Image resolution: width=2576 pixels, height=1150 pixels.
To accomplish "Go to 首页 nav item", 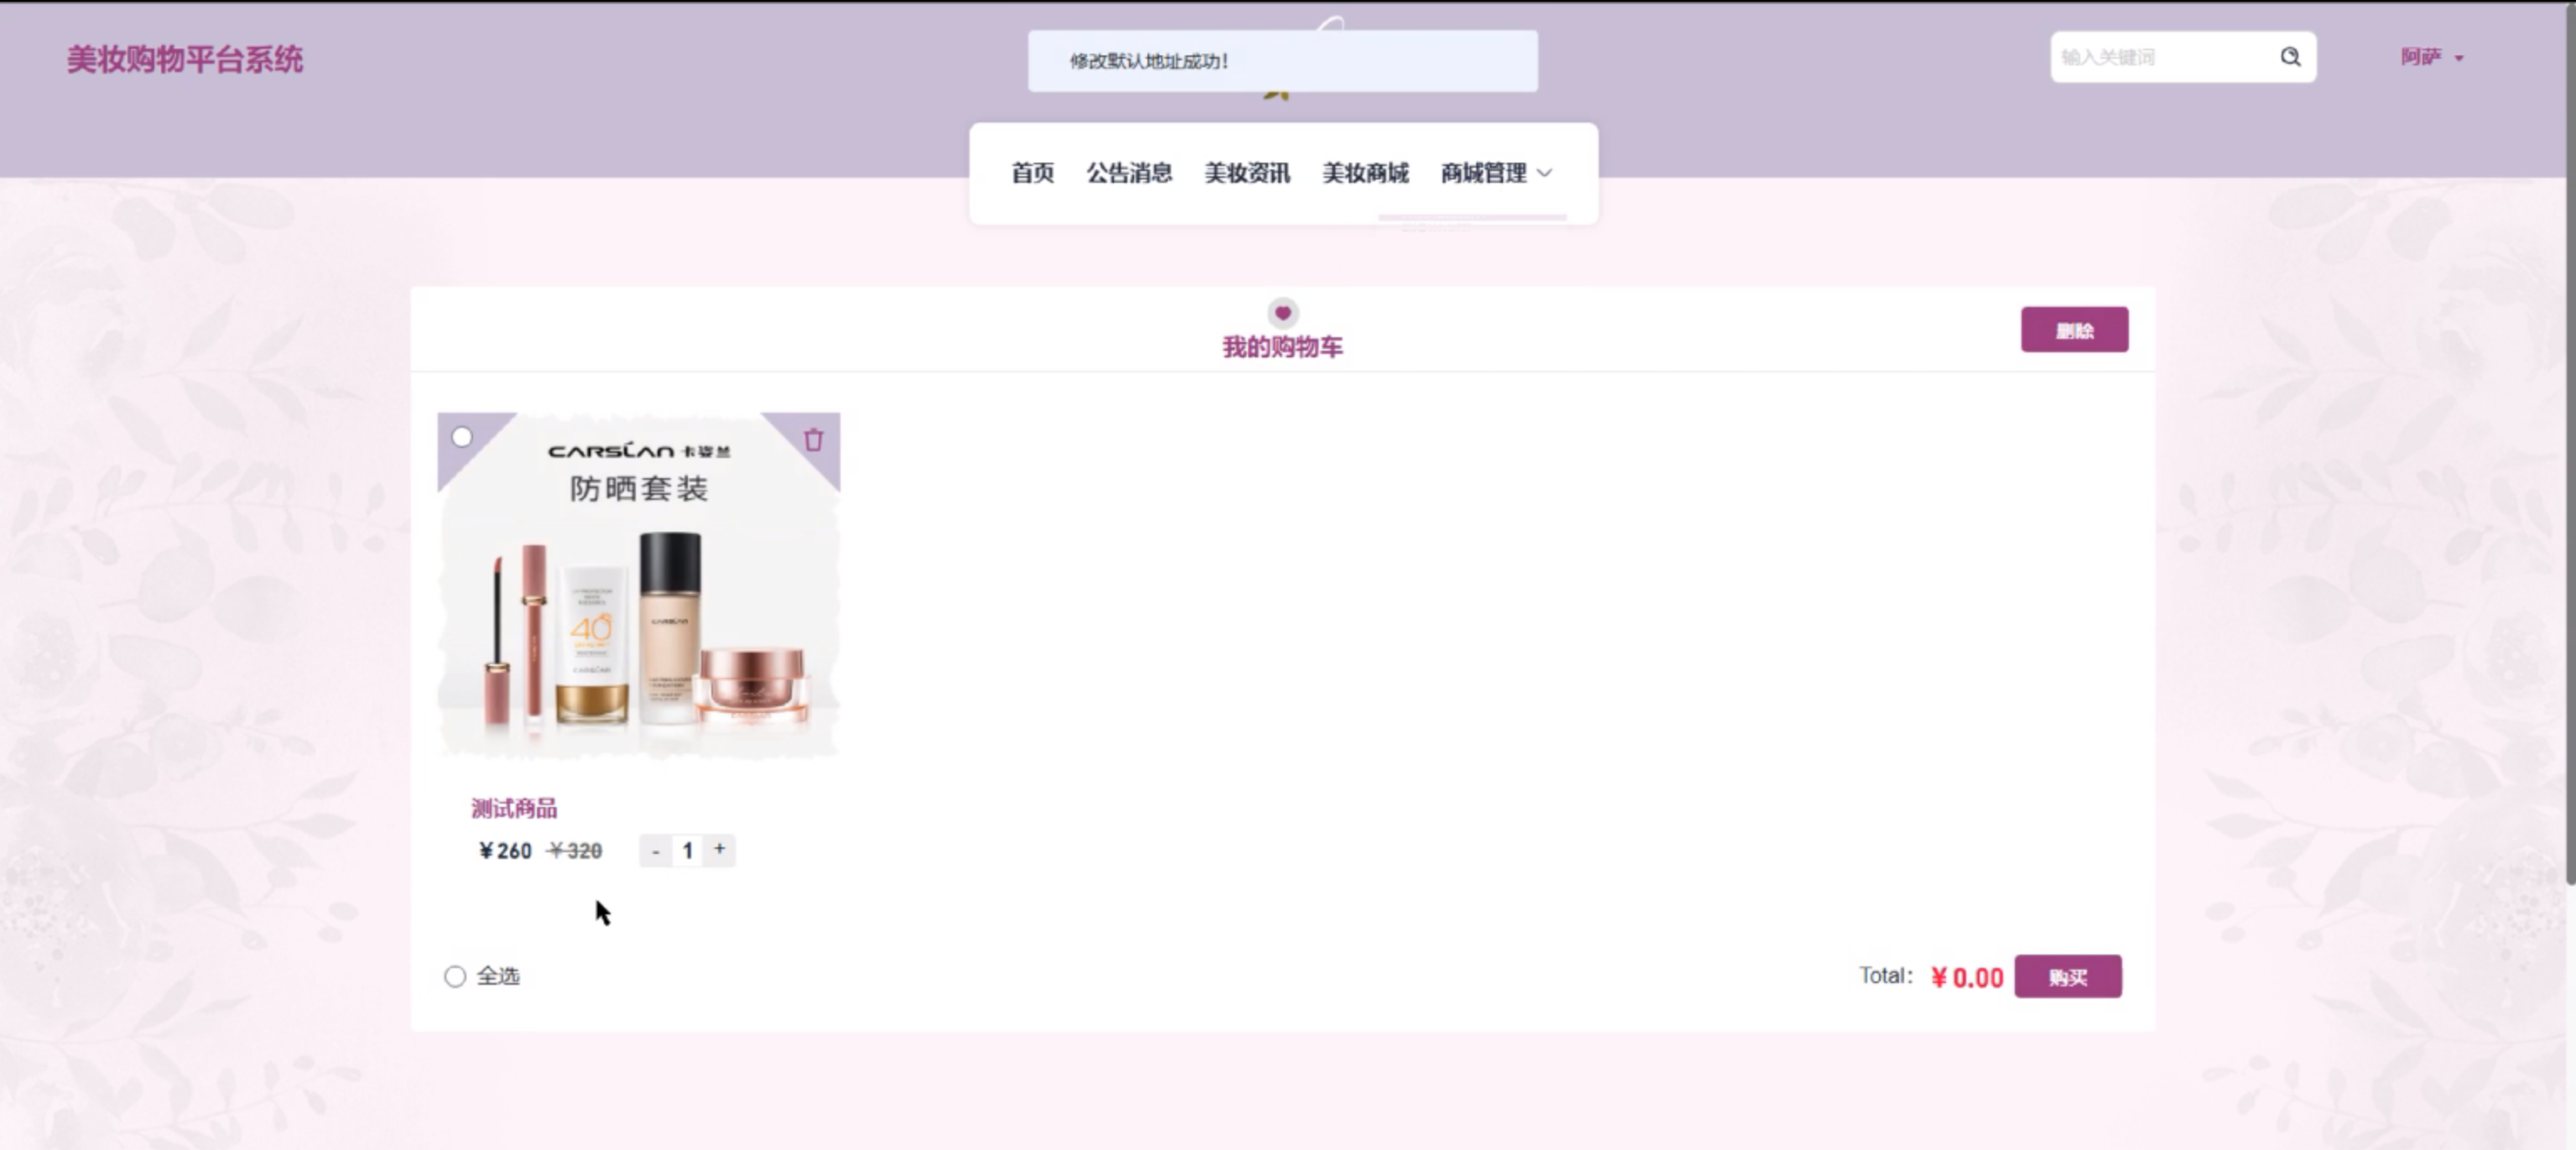I will (1032, 173).
